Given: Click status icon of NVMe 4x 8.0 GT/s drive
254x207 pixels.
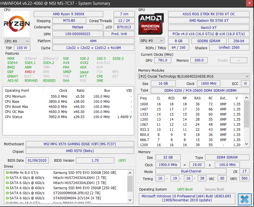Looking at the screenshot, I should point(7,172).
